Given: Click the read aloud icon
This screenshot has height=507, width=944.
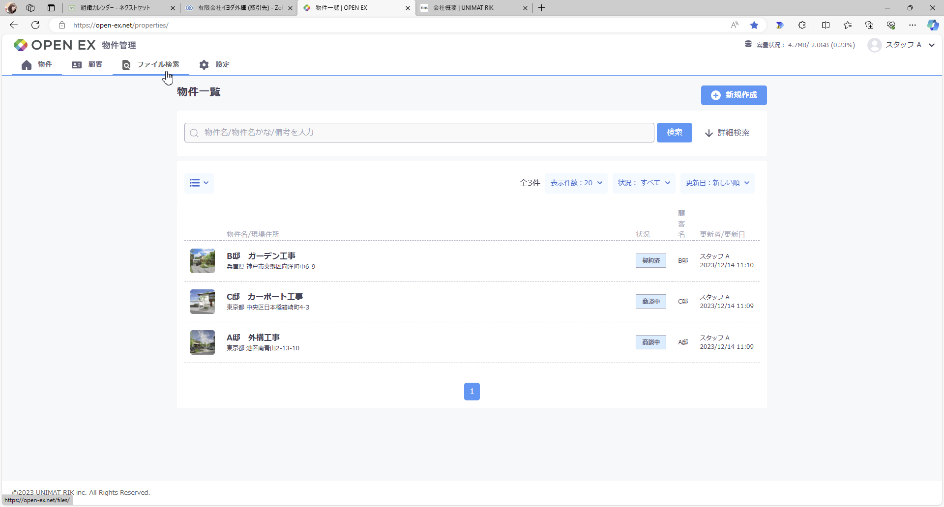Looking at the screenshot, I should point(735,25).
